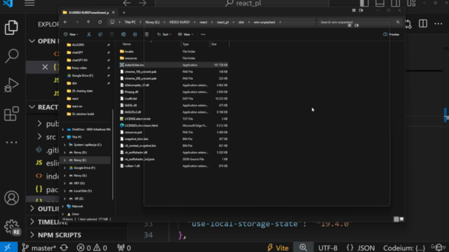Toggle Preview pane in File Explorer
449x252 pixels.
(391, 34)
